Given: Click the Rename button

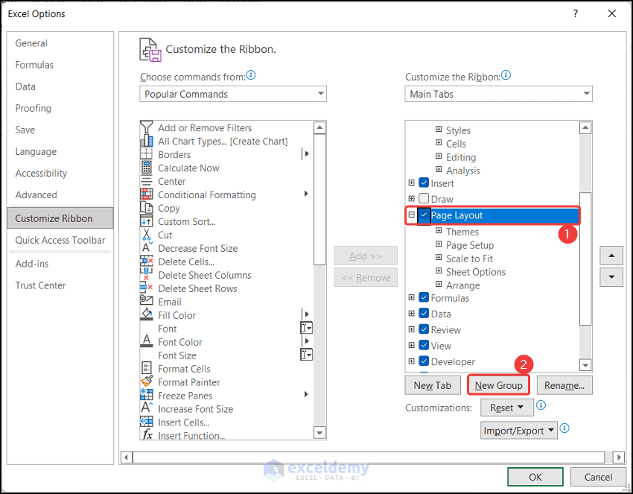Looking at the screenshot, I should pyautogui.click(x=564, y=385).
